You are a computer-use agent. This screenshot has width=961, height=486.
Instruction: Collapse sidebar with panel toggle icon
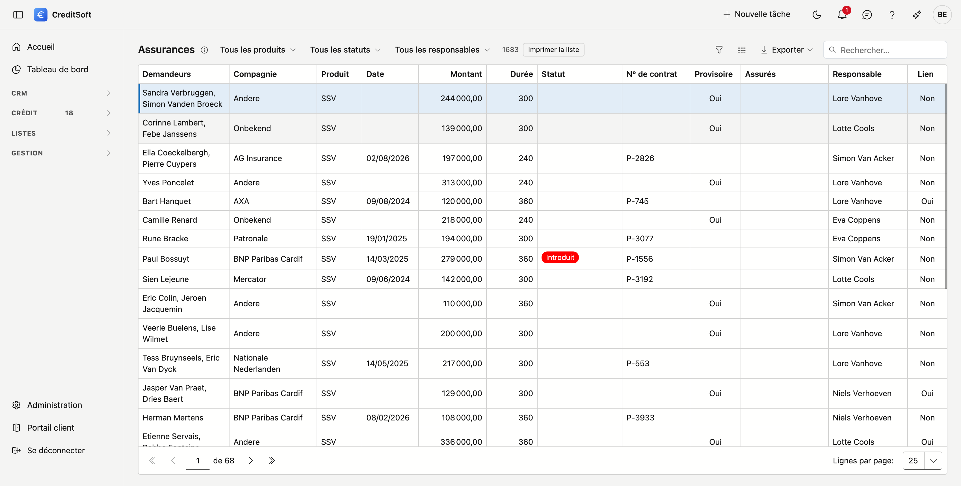(18, 14)
